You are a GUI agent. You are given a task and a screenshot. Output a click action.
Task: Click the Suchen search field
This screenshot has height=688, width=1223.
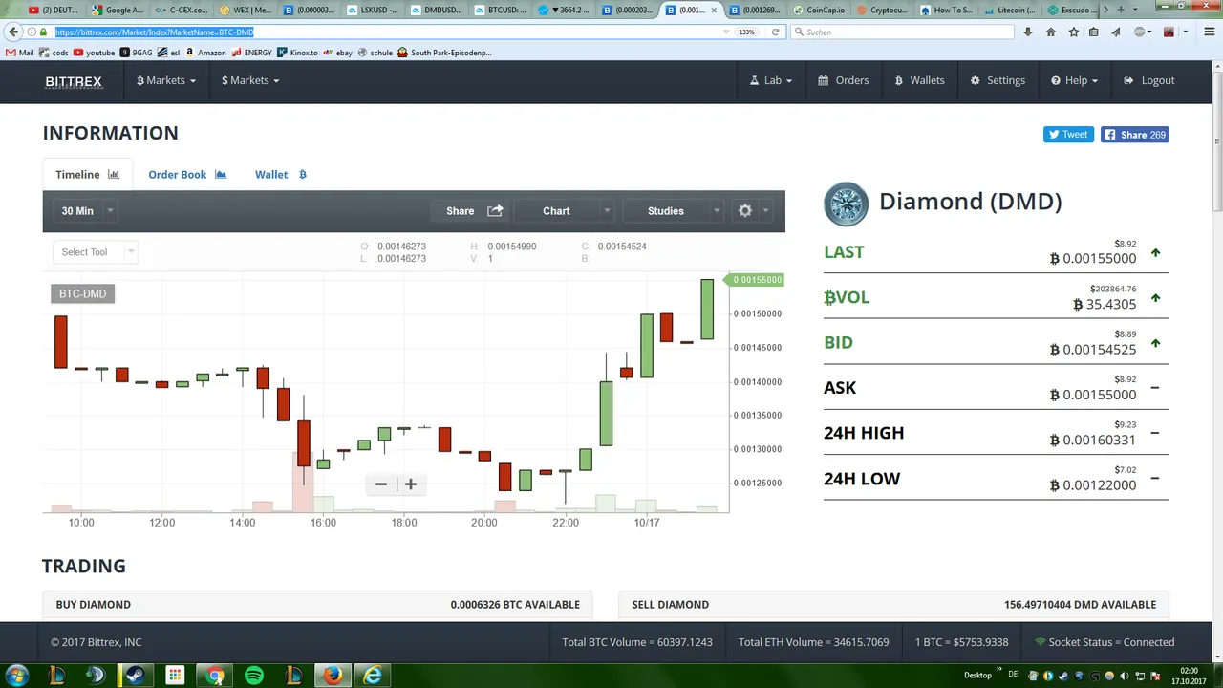[902, 32]
